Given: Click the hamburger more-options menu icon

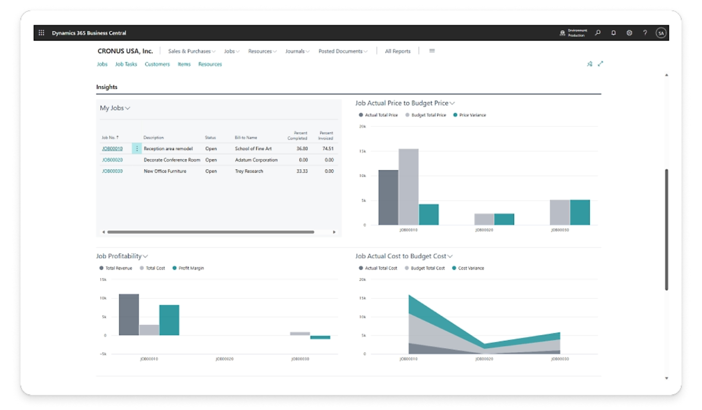Looking at the screenshot, I should tap(432, 51).
